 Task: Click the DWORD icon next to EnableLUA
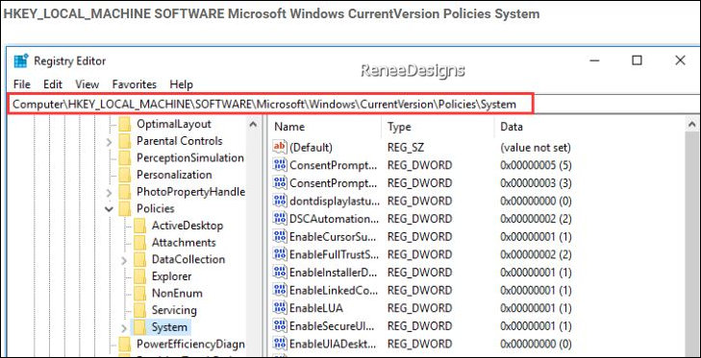280,307
